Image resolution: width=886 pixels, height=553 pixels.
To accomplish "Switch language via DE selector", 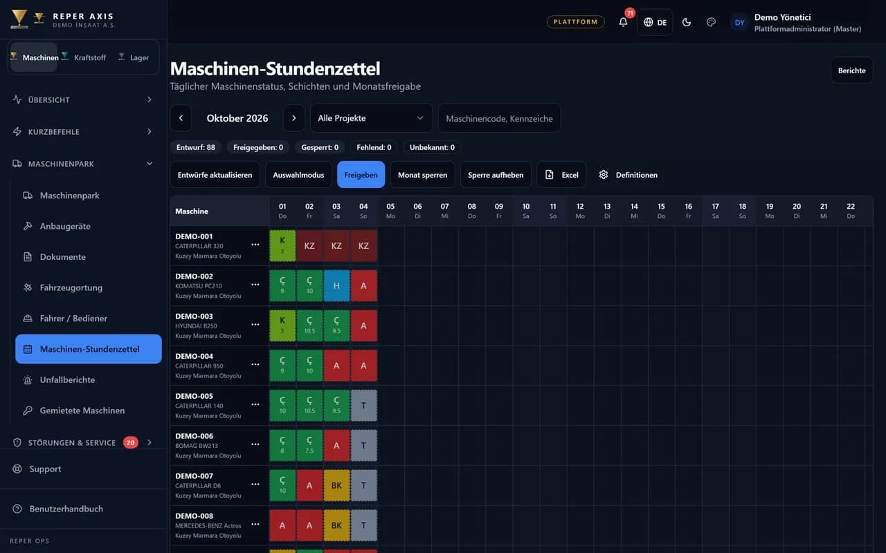I will [x=655, y=22].
